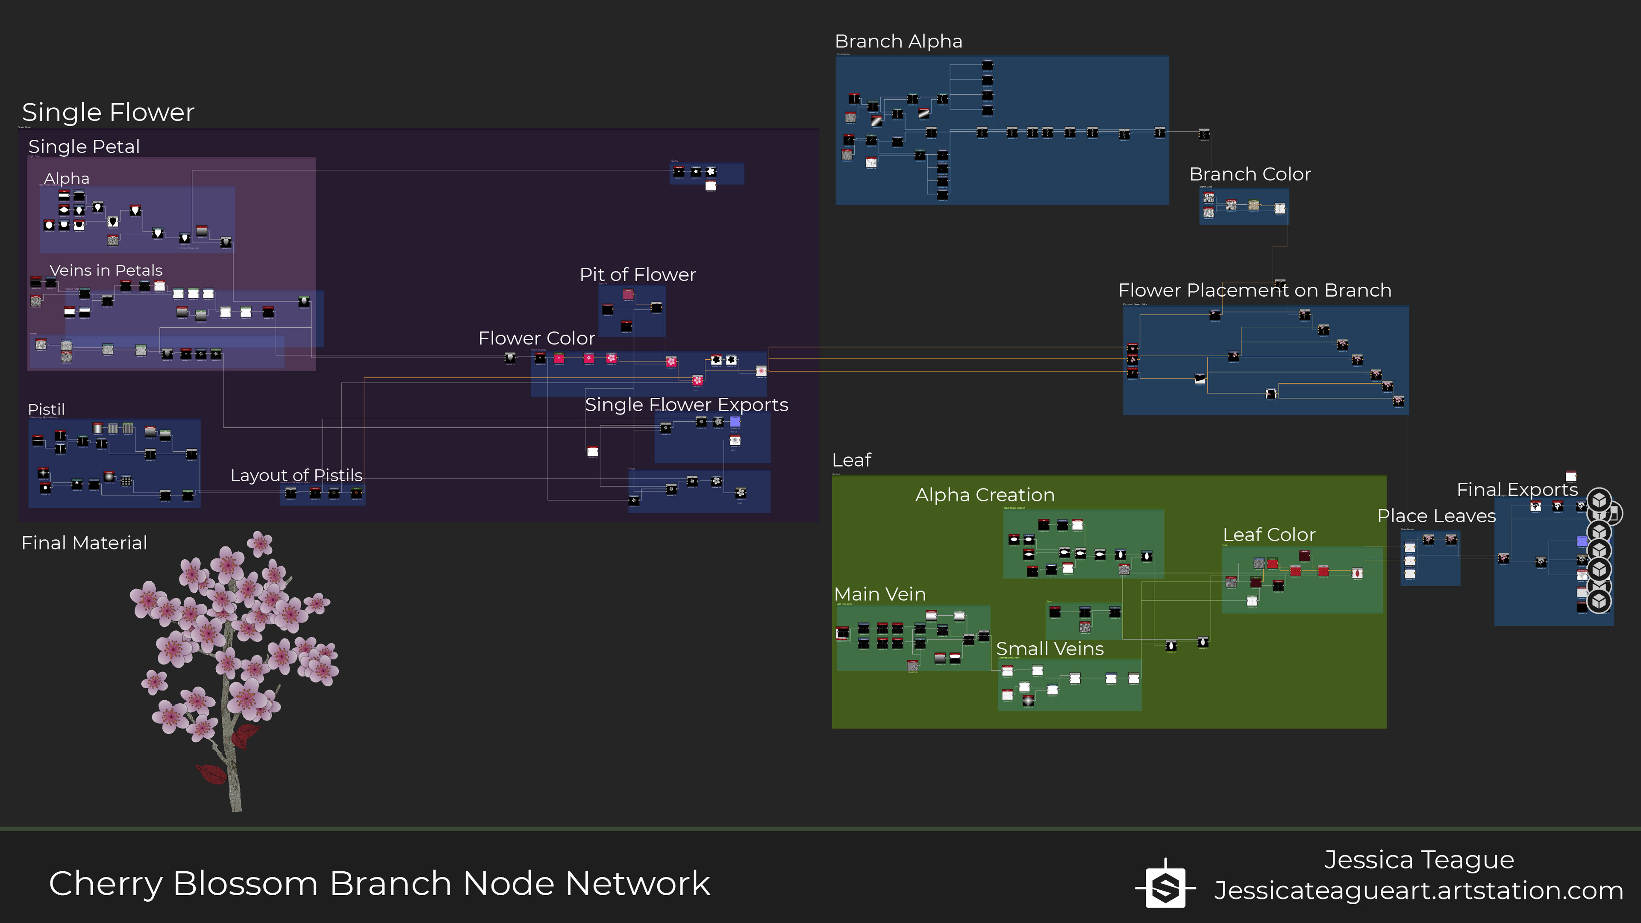Click the topmost cube output icon
Viewport: 1641px width, 923px height.
tap(1599, 500)
